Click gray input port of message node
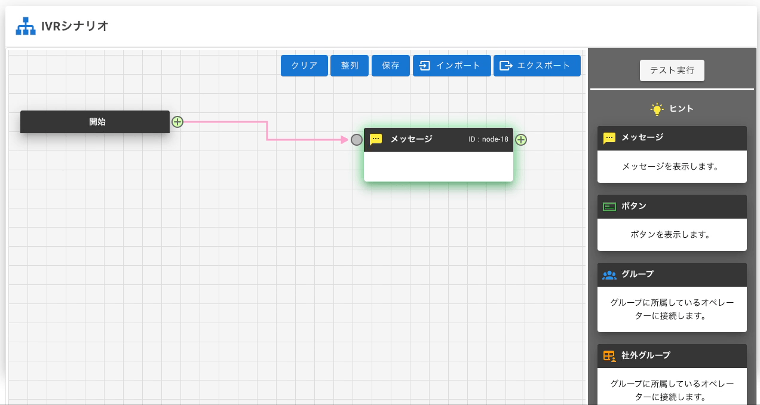 click(357, 140)
